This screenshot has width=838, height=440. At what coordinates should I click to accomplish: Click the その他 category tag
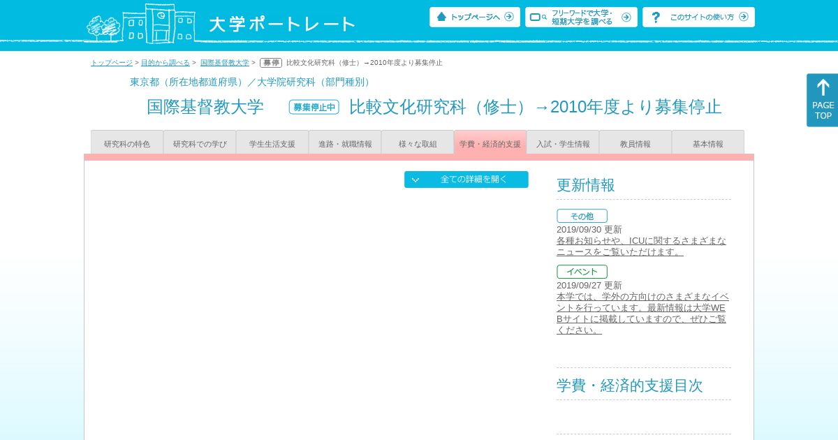pyautogui.click(x=582, y=216)
